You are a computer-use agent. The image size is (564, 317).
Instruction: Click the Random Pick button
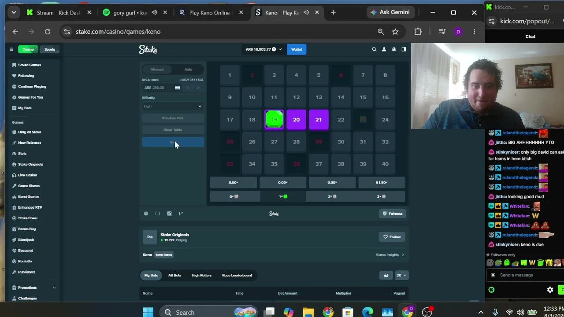tap(173, 118)
